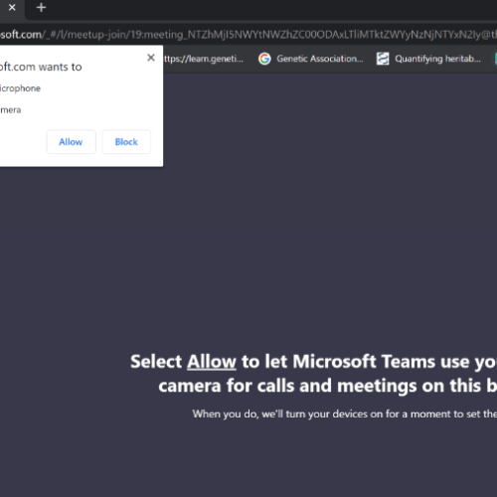Click 'camera for calls and meetings' heading line
The width and height of the screenshot is (497, 497).
point(327,386)
